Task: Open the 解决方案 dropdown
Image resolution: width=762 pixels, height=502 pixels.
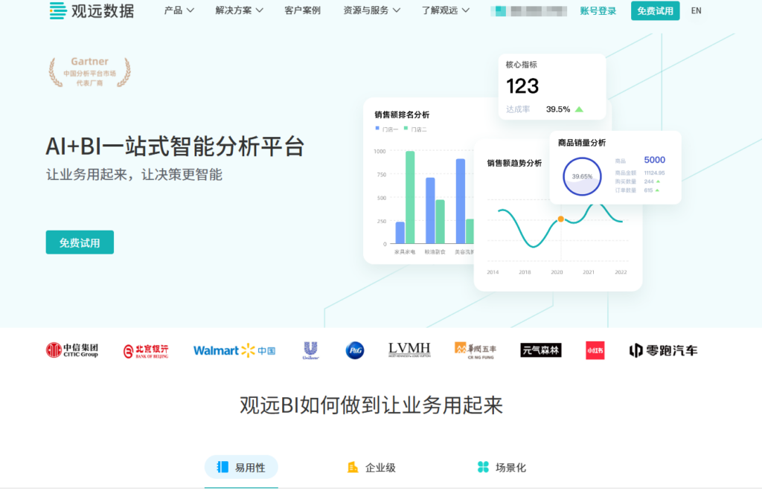Action: (x=233, y=10)
